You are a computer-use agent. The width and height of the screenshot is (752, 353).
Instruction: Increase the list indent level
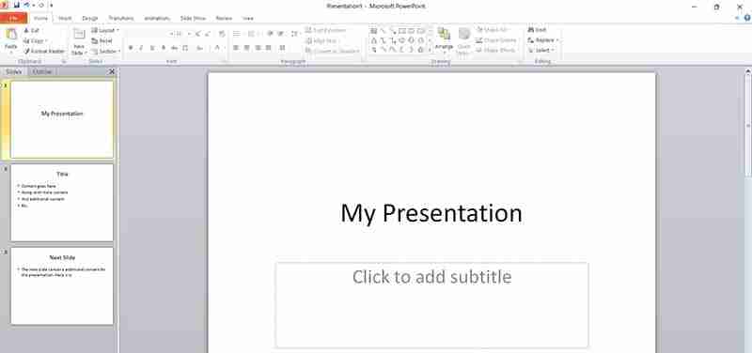[280, 34]
